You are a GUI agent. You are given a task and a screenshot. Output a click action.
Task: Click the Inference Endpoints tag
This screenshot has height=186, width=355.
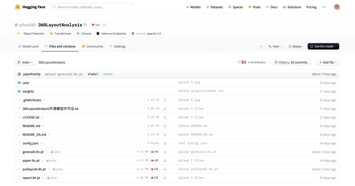pyautogui.click(x=111, y=34)
